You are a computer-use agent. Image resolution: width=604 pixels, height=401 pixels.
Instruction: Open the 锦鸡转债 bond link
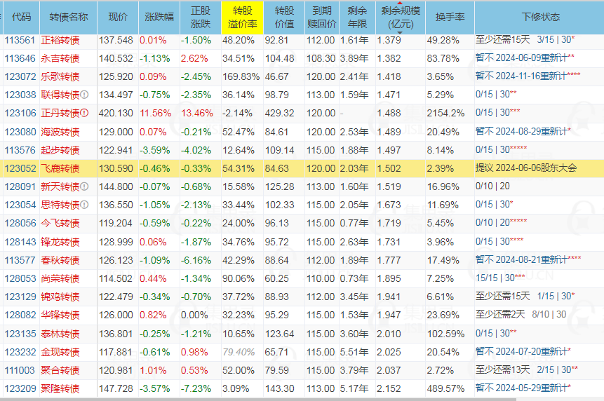(60, 297)
